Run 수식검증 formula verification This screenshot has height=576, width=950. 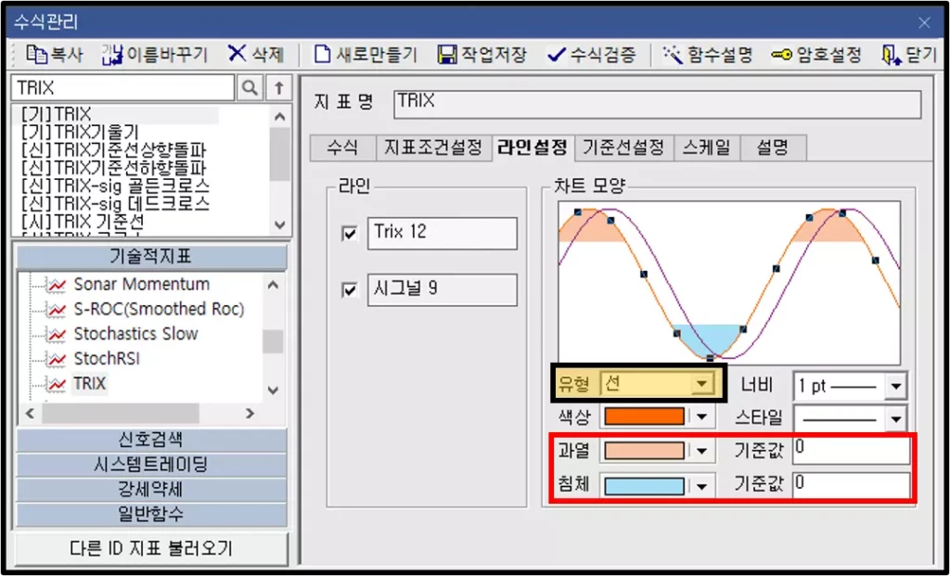(x=591, y=55)
